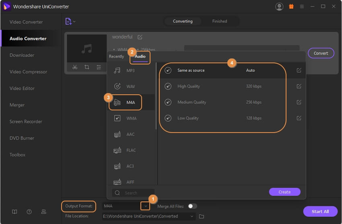
Task: Click the scissors trim icon
Action: 75,67
